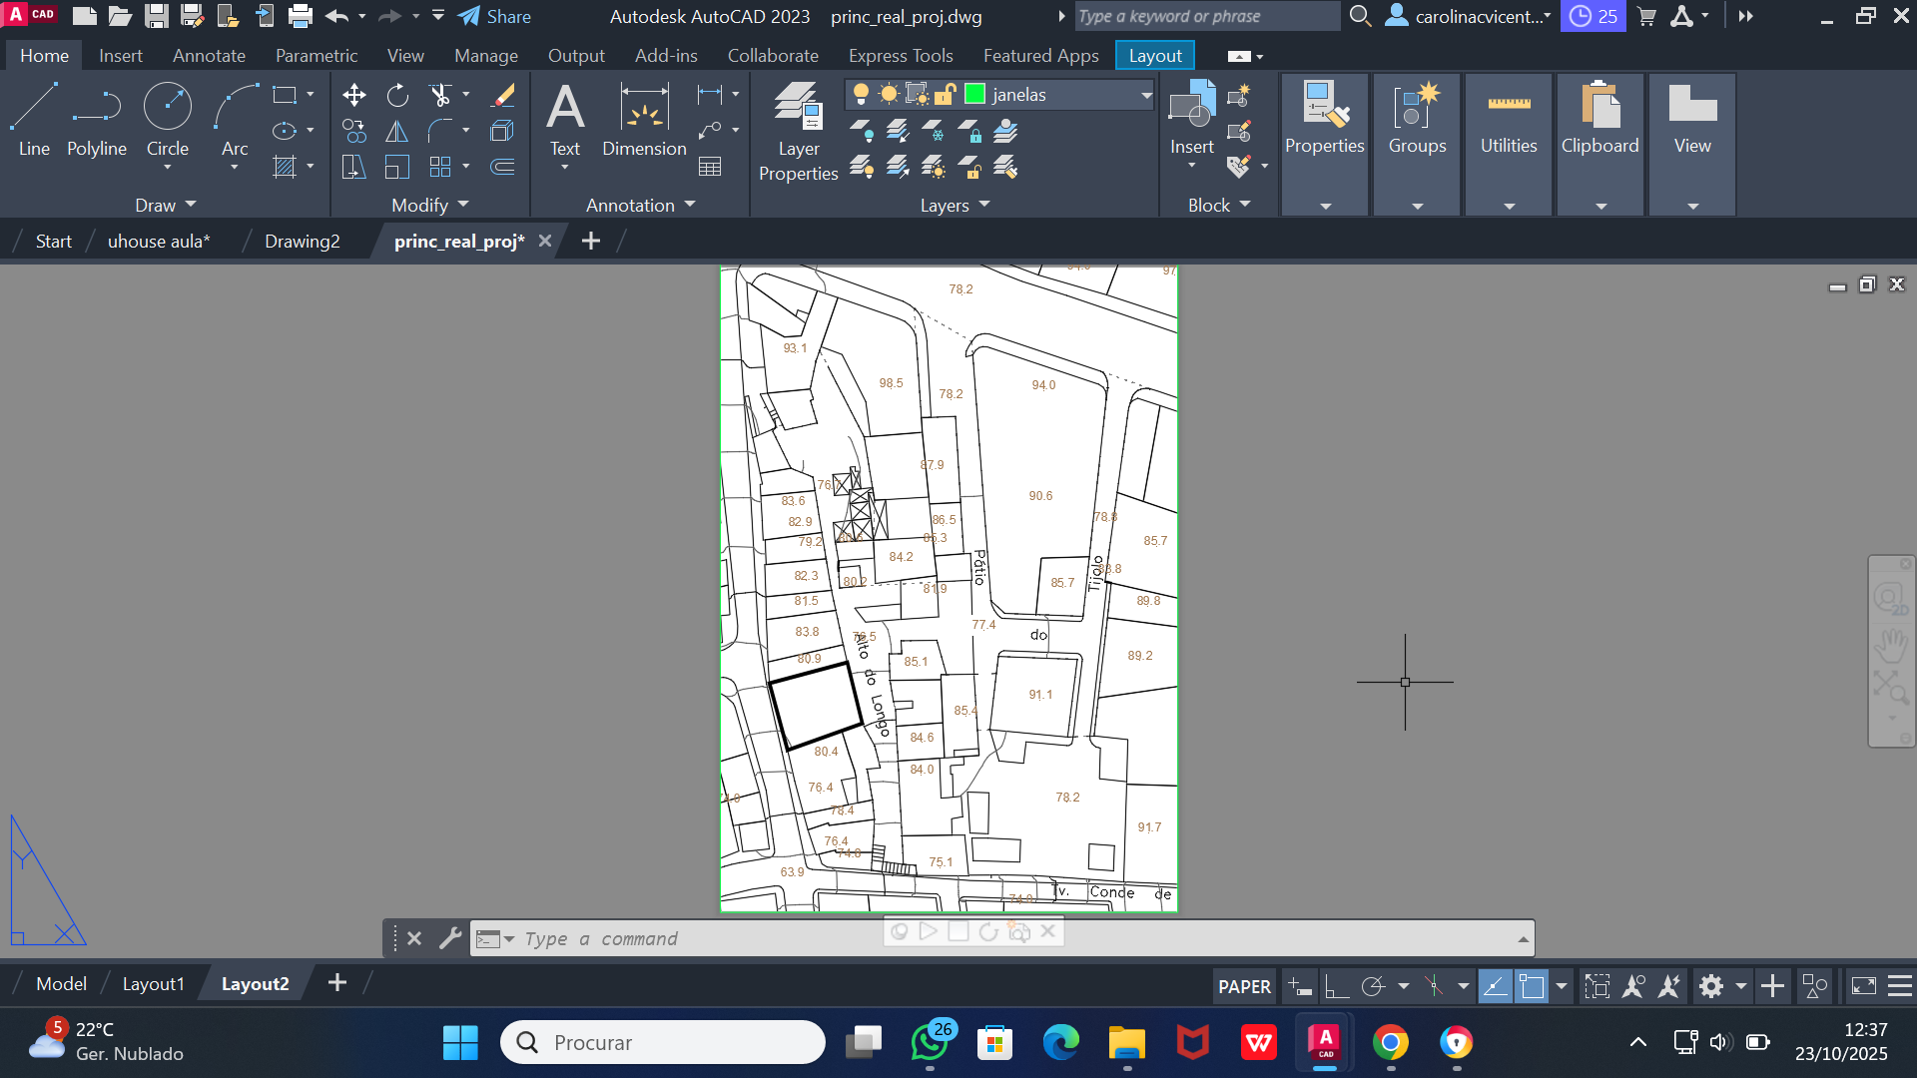1917x1078 pixels.
Task: Toggle the PAPER space button
Action: coord(1244,986)
